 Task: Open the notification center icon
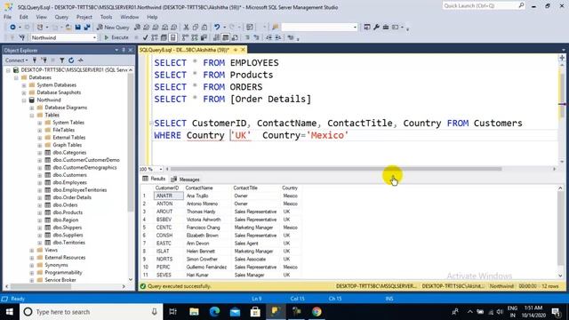556,312
